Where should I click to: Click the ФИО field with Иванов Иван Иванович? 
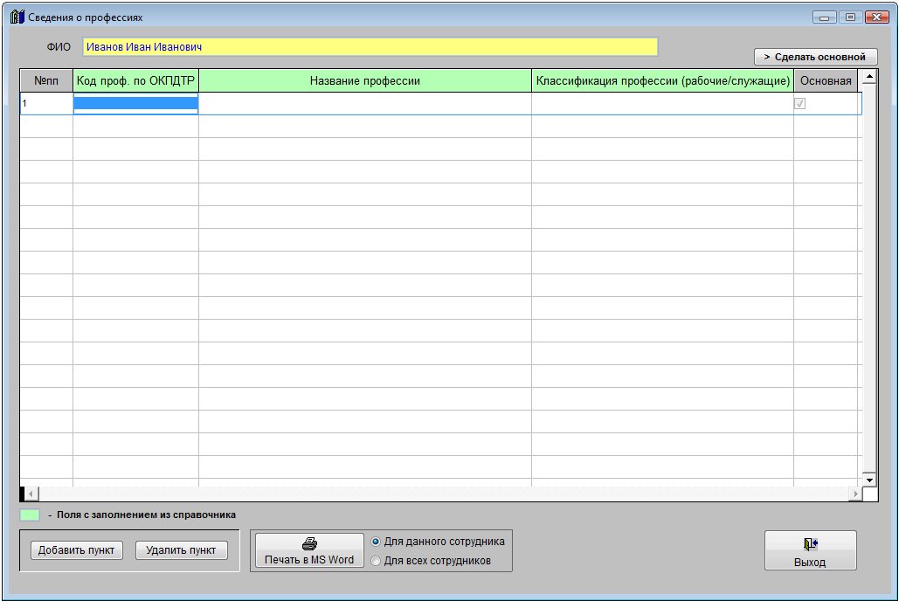click(x=370, y=47)
